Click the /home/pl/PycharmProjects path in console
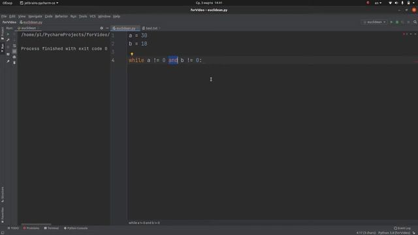This screenshot has height=235, width=418. tap(65, 35)
